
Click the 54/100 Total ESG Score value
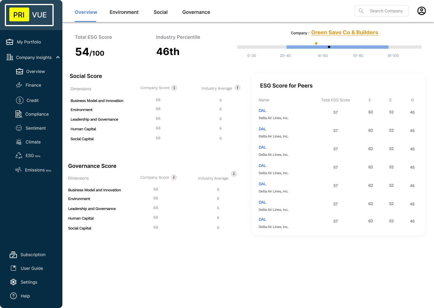(90, 52)
